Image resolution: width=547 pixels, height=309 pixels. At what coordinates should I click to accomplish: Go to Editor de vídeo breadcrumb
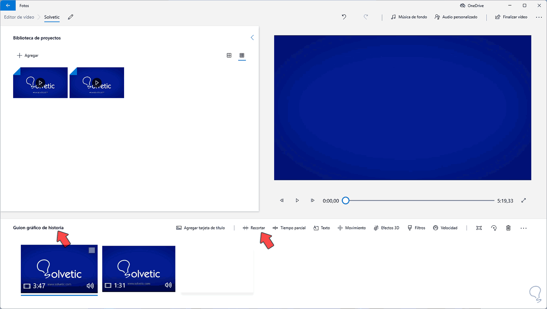pyautogui.click(x=19, y=17)
